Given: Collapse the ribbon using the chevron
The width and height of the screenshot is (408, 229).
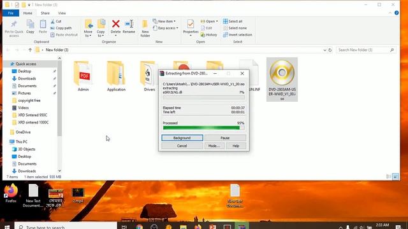Looking at the screenshot, I should (x=390, y=13).
